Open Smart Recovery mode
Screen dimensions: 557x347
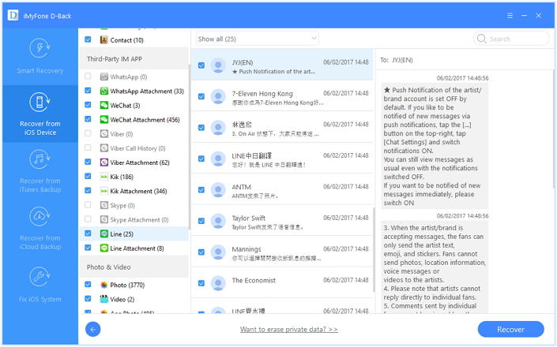coord(40,56)
